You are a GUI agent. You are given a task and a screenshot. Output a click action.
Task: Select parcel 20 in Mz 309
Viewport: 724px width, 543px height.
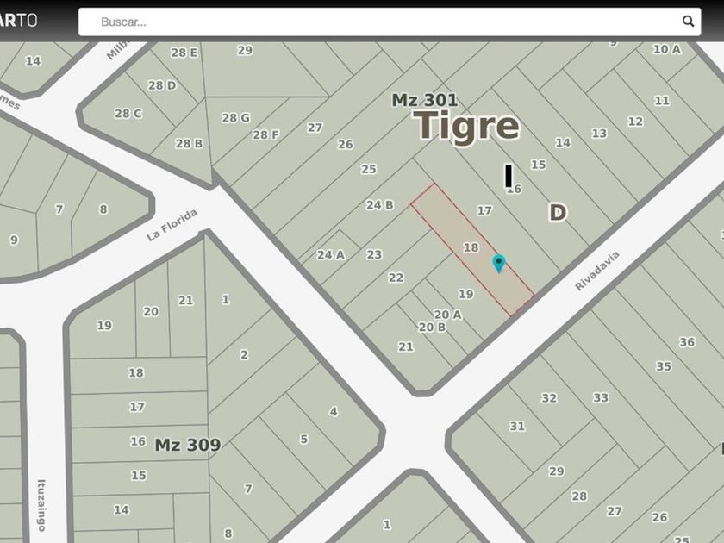point(151,312)
